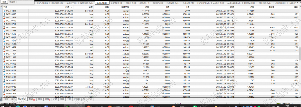Switch to the 收藏夹 navigator tab
The image size is (301, 107).
(12, 2)
